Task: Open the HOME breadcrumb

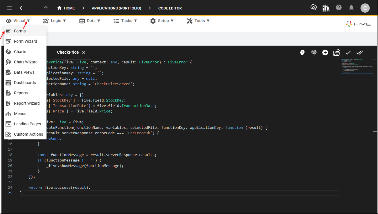Action: (x=66, y=8)
